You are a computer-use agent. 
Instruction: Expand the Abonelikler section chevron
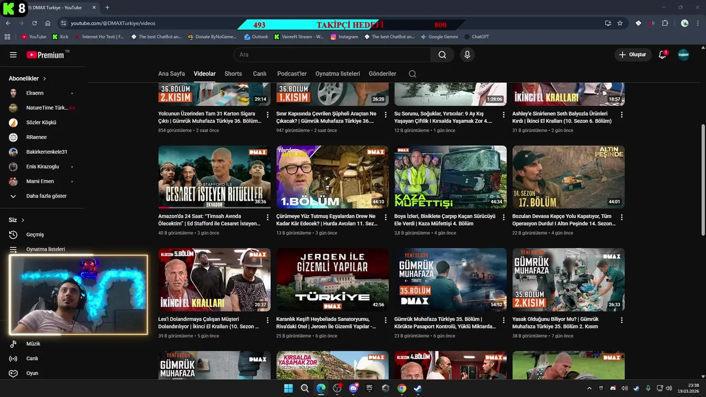pyautogui.click(x=45, y=79)
